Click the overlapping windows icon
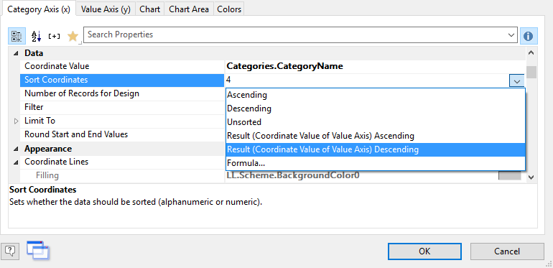The height and width of the screenshot is (268, 553). pyautogui.click(x=38, y=250)
